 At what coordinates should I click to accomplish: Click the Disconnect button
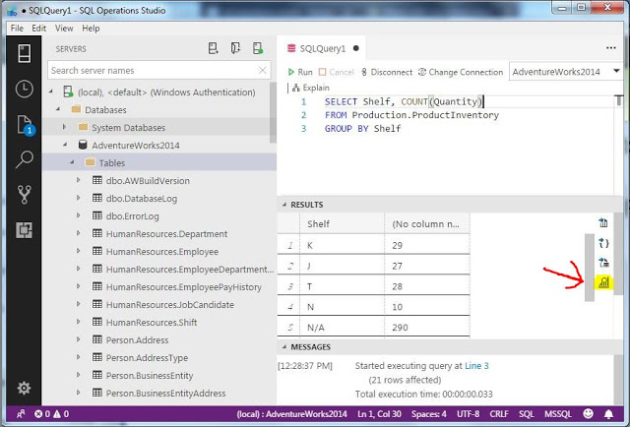(x=387, y=72)
